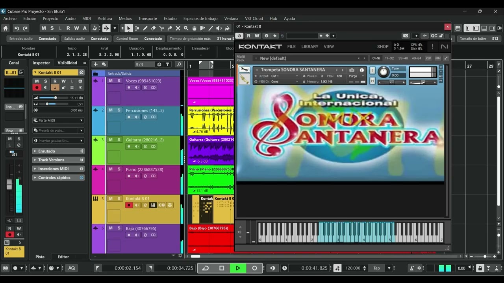Open the Parte MIDI dropdown in Inspector
This screenshot has height=283, width=504.
pyautogui.click(x=58, y=120)
